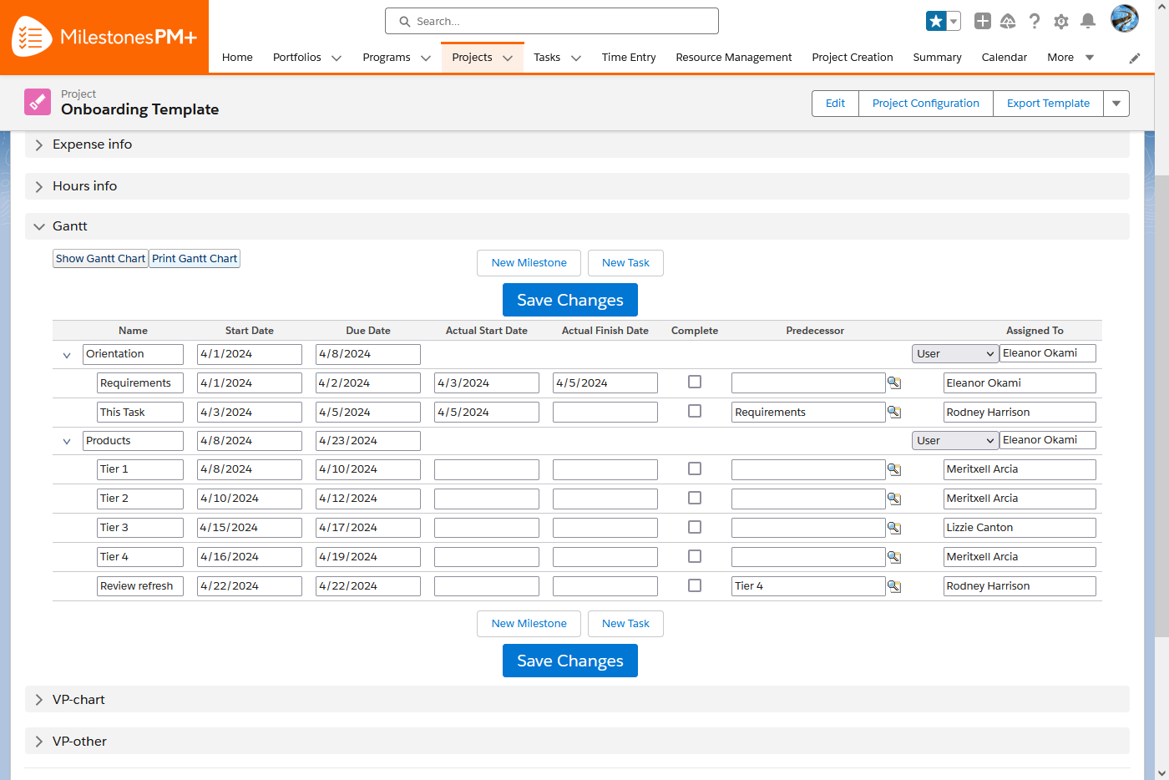Check the Complete box for Review refresh
This screenshot has height=780, width=1169.
(694, 585)
